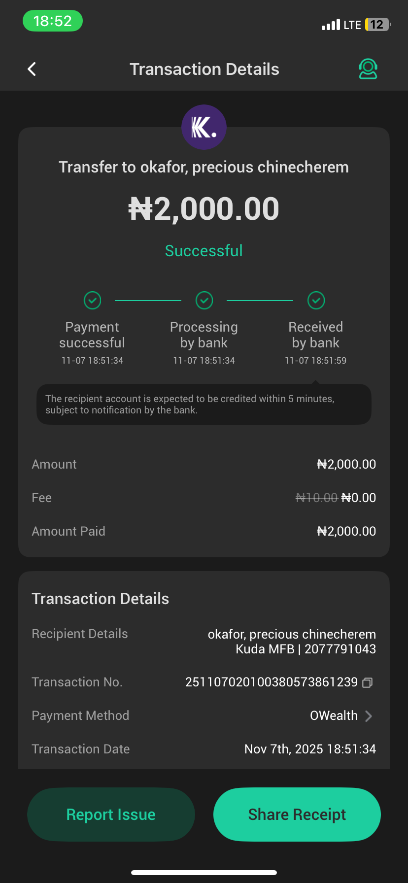
Task: Expand OWealth payment method chevron
Action: coord(369,716)
